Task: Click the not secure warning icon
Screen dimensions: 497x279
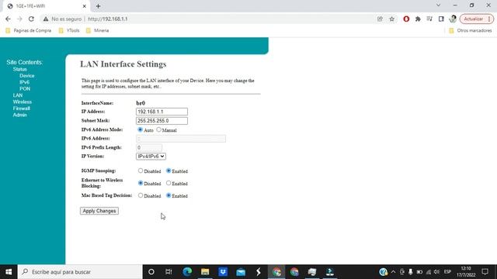Action: (x=46, y=19)
